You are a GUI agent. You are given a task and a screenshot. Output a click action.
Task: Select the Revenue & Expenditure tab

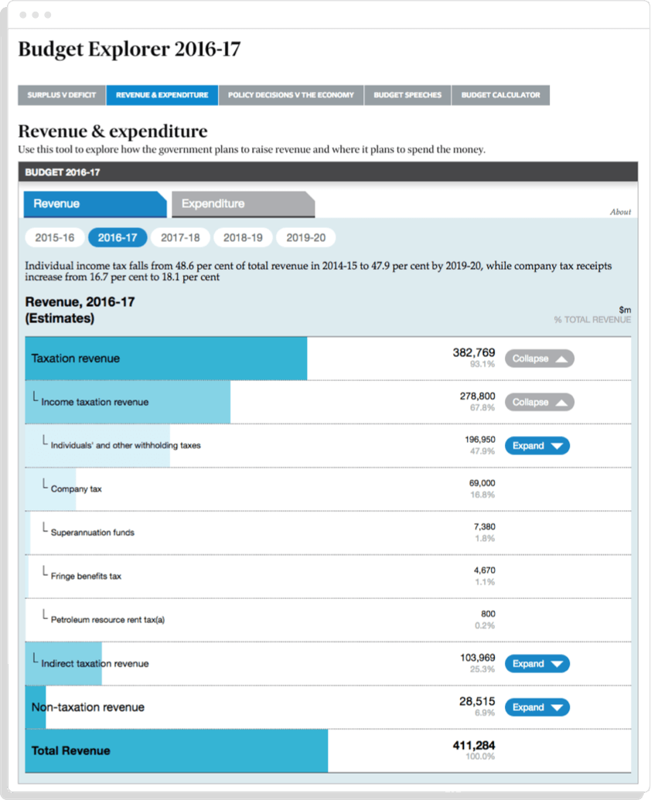162,95
